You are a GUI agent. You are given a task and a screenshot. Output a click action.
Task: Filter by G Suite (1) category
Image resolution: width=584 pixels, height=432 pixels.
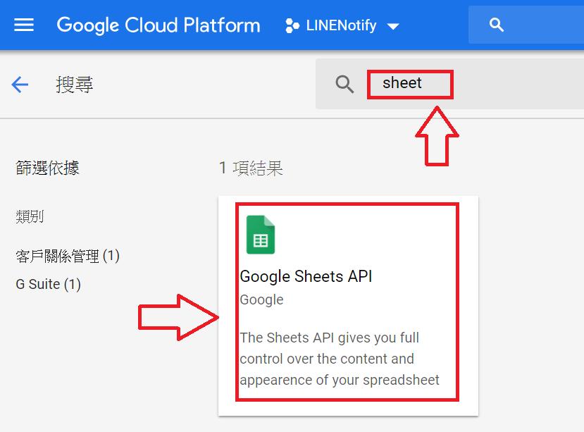[x=48, y=285]
